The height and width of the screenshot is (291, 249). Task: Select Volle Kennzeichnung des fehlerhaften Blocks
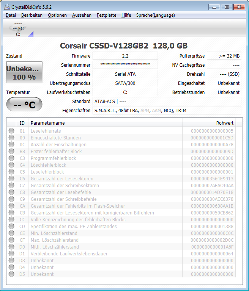[78, 220]
